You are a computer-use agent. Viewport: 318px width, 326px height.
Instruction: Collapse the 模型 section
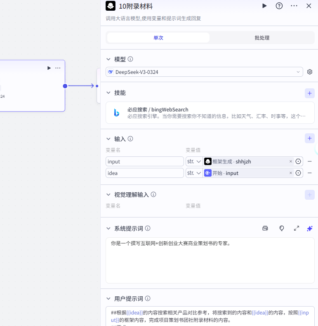[x=108, y=59]
